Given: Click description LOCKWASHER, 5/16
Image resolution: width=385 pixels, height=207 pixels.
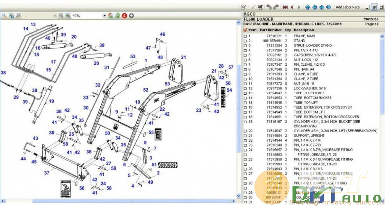Looking at the screenshot, I should coord(310,88).
